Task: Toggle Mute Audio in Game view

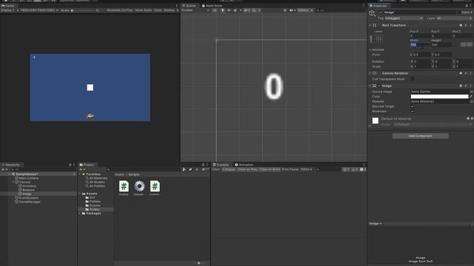Action: [x=143, y=10]
